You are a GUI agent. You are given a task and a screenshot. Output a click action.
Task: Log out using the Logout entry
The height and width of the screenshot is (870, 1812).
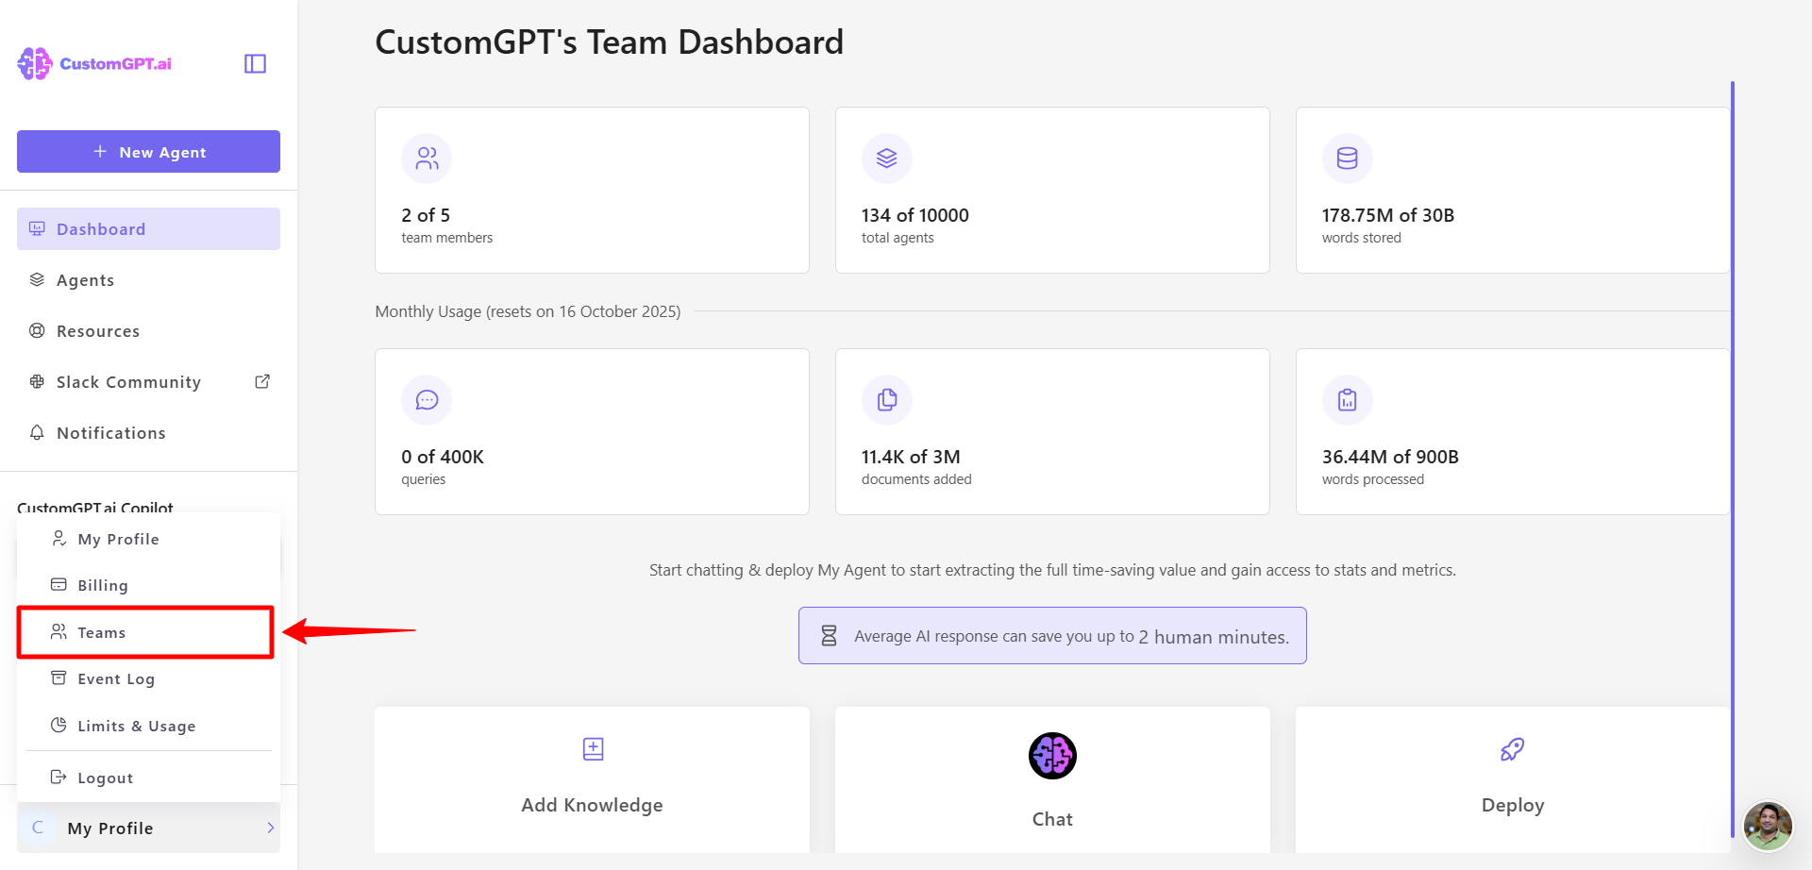pos(148,778)
